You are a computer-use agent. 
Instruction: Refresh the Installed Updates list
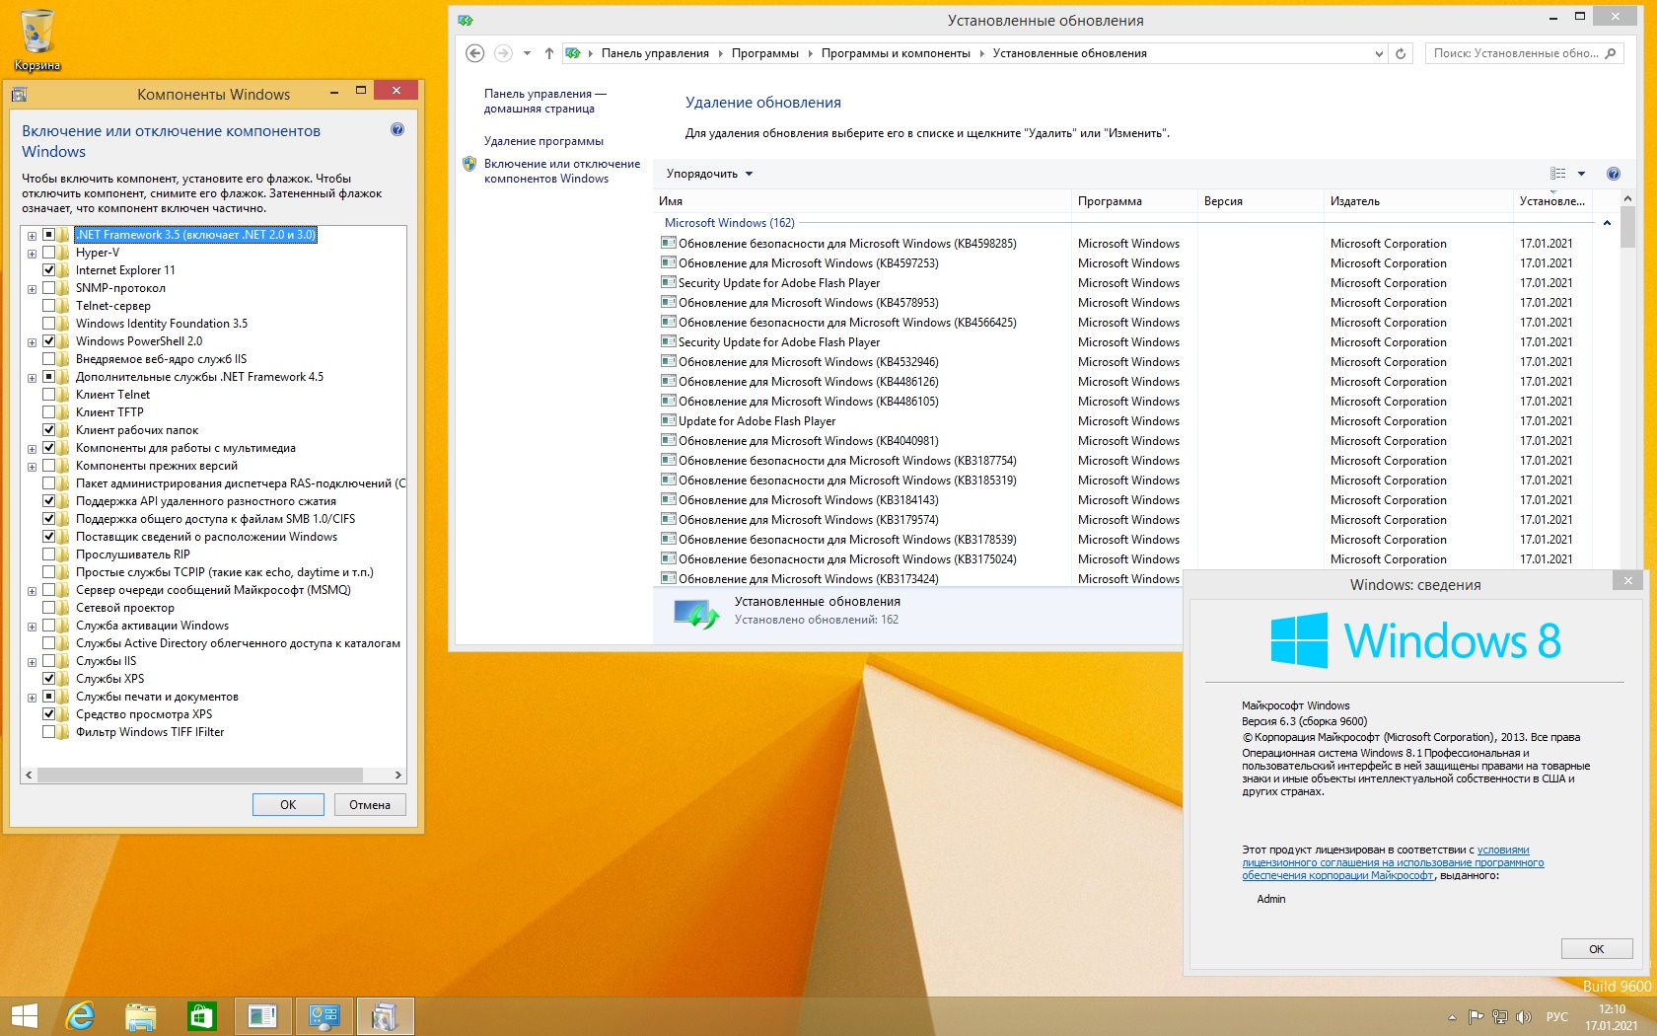point(1401,53)
